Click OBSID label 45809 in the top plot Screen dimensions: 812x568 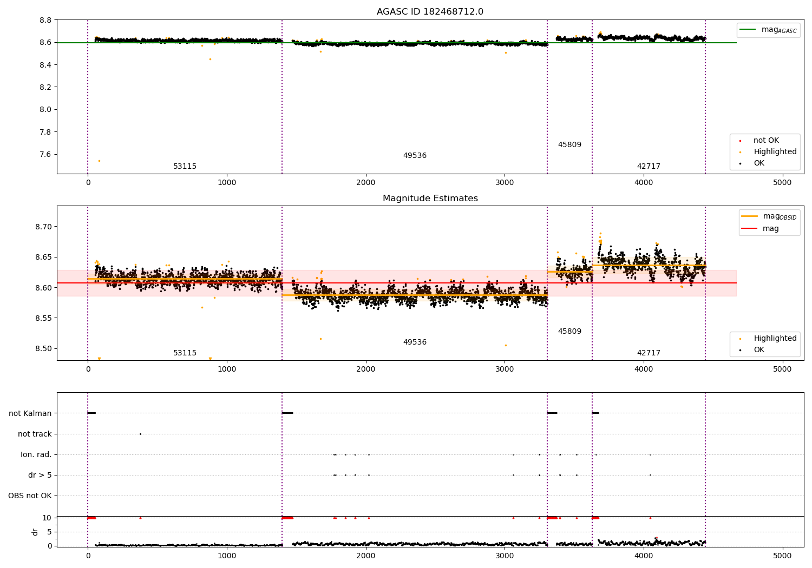[569, 145]
